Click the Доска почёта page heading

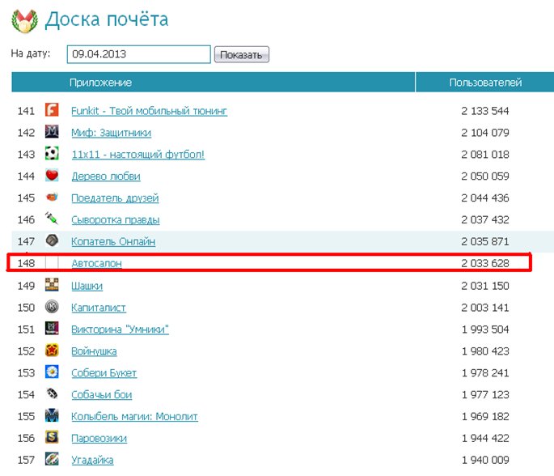click(x=107, y=19)
